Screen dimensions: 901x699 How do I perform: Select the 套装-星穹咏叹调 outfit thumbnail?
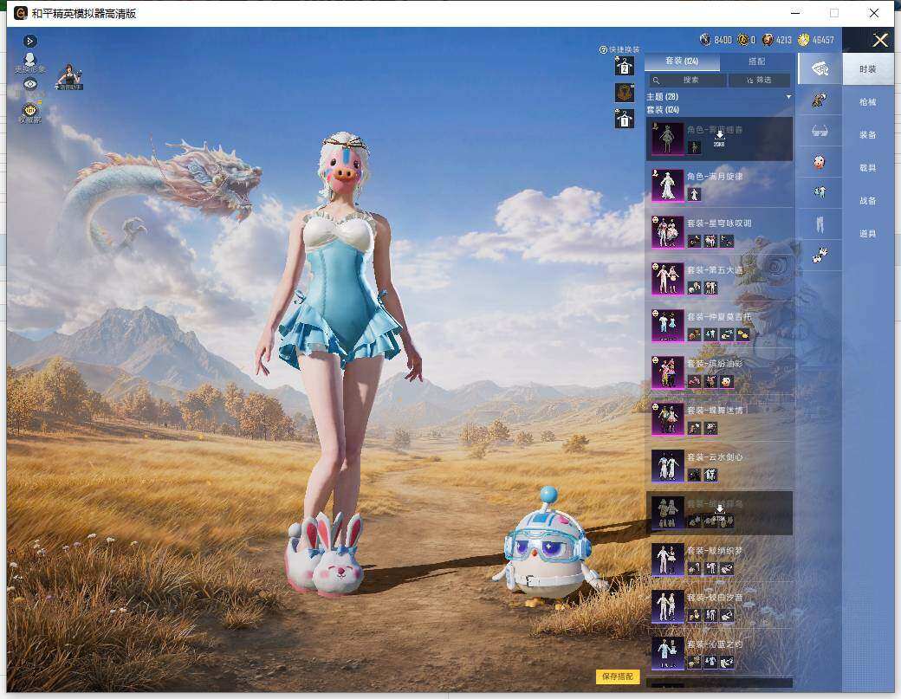[667, 231]
